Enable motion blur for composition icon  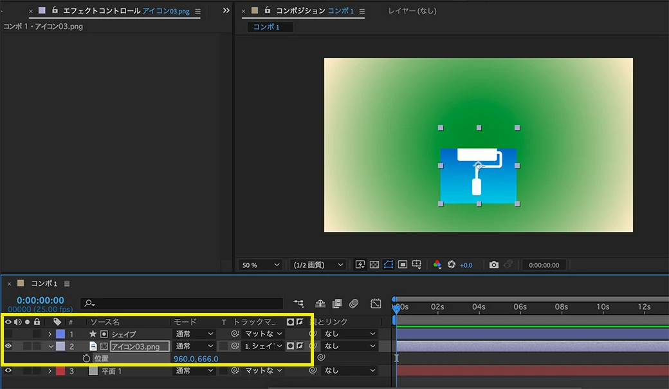[354, 303]
